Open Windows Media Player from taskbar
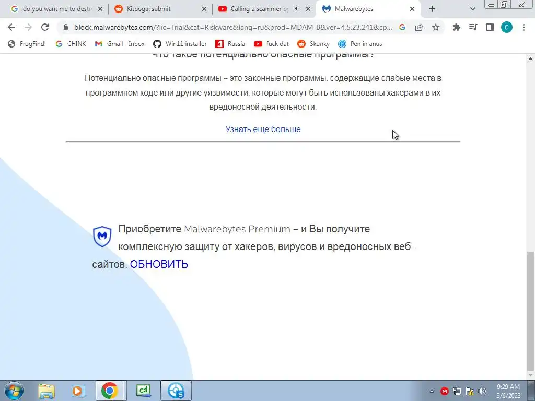This screenshot has width=535, height=401. click(x=77, y=391)
